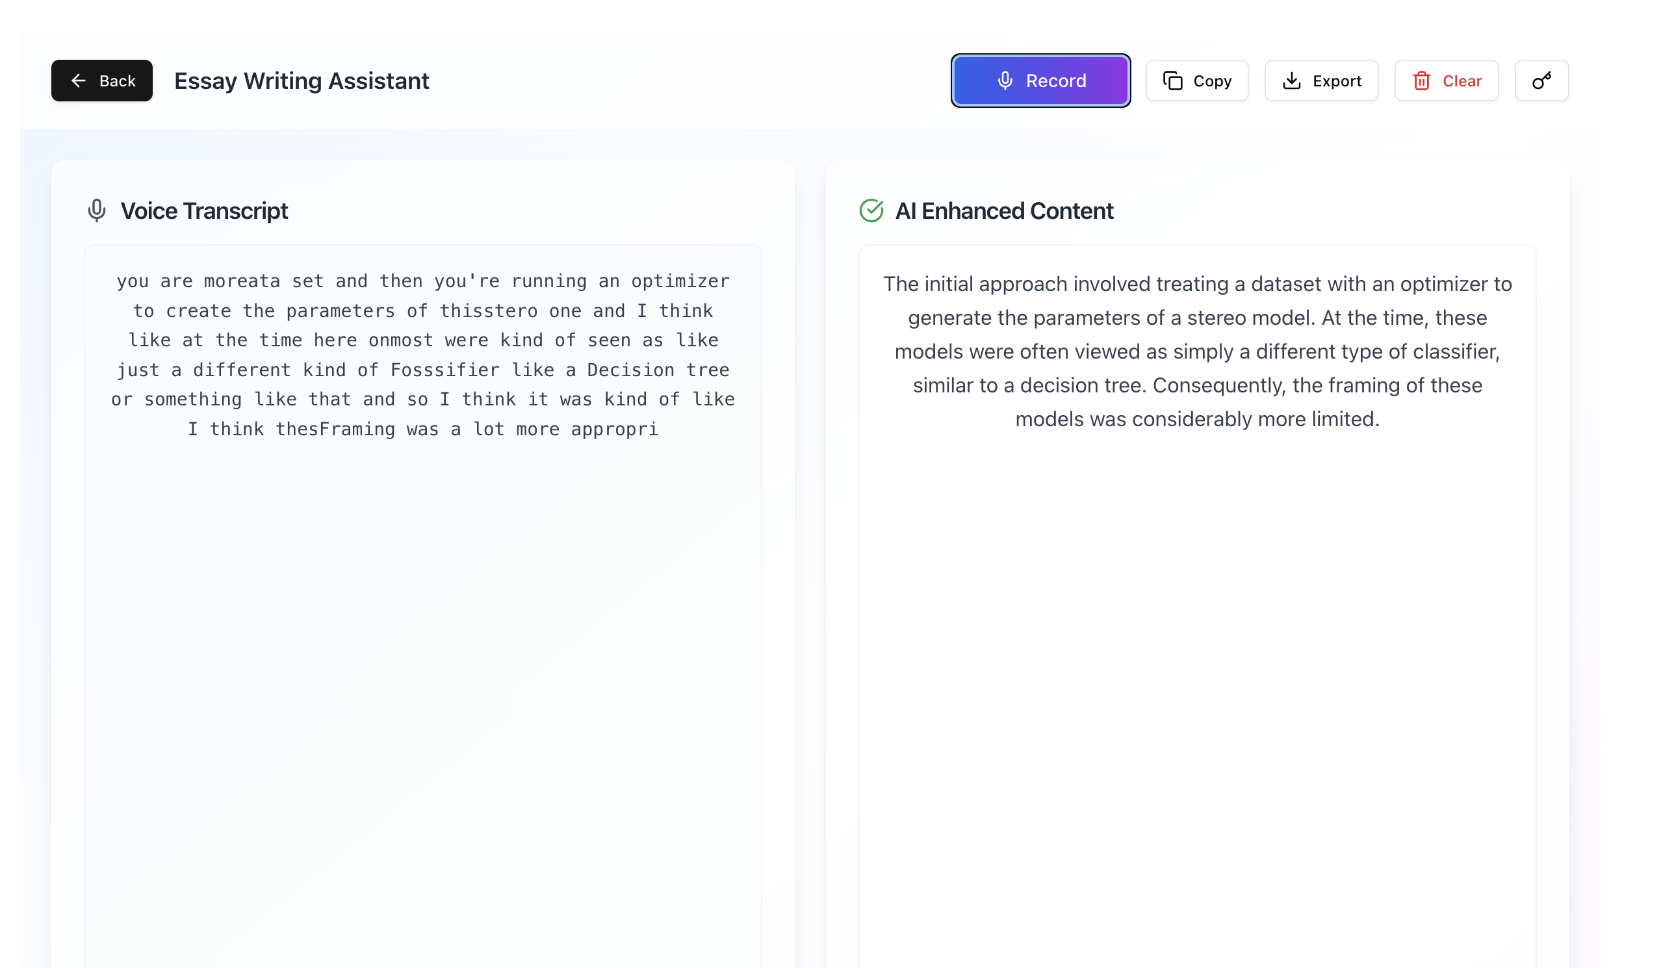Click the Voice Transcript heading
The height and width of the screenshot is (968, 1661).
click(x=204, y=211)
